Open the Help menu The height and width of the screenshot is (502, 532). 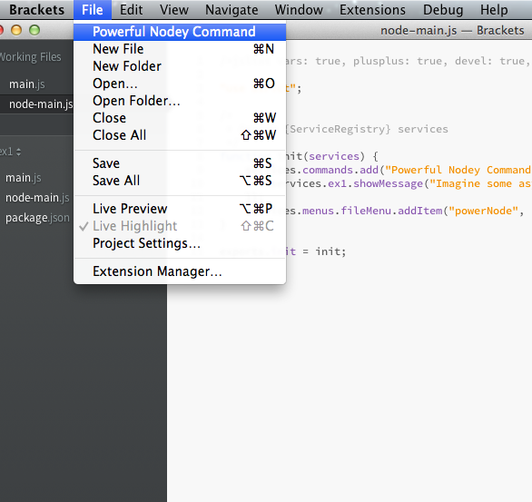pyautogui.click(x=494, y=9)
